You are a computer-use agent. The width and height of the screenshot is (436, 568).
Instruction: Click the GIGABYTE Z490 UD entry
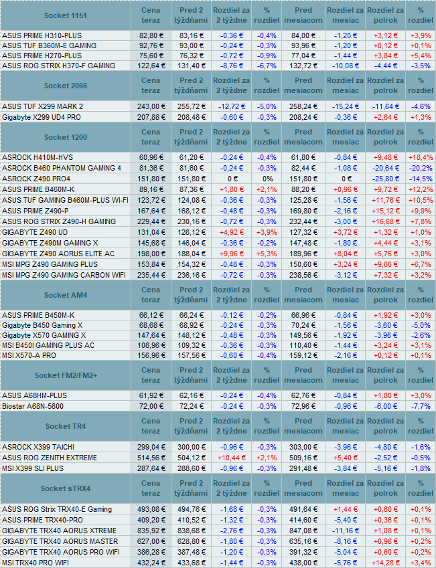[35, 232]
